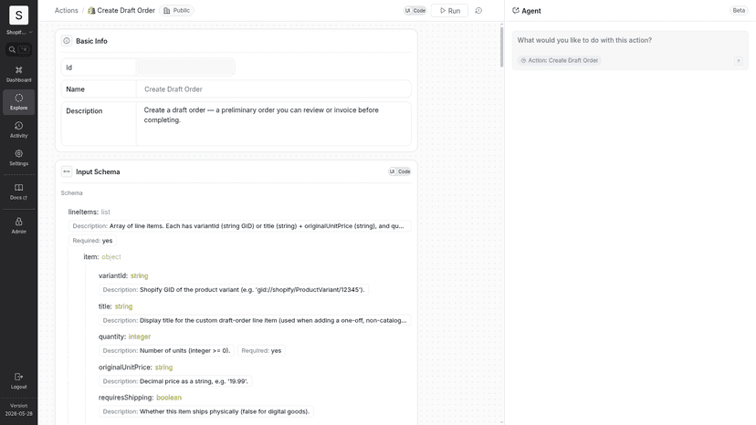This screenshot has height=425, width=756.
Task: Open the Admin section in sidebar
Action: click(x=19, y=225)
